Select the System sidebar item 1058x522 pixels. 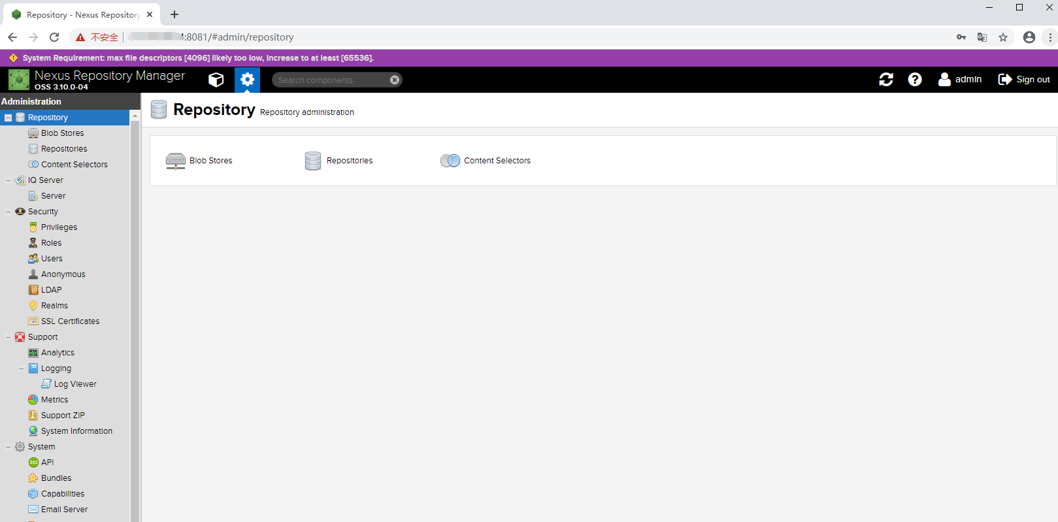point(35,447)
